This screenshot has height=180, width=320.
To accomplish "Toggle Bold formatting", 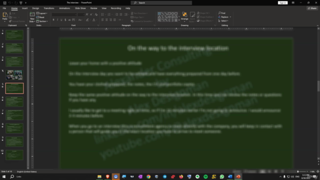I will pyautogui.click(x=53, y=20).
